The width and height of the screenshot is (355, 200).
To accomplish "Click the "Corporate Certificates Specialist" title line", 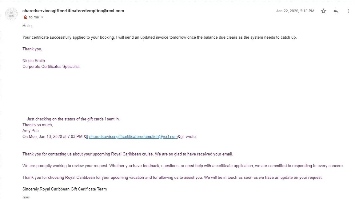I will pos(51,66).
